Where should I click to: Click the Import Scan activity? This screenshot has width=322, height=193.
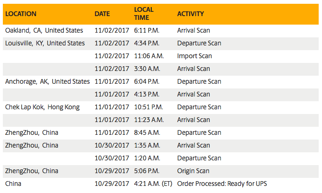[194, 56]
